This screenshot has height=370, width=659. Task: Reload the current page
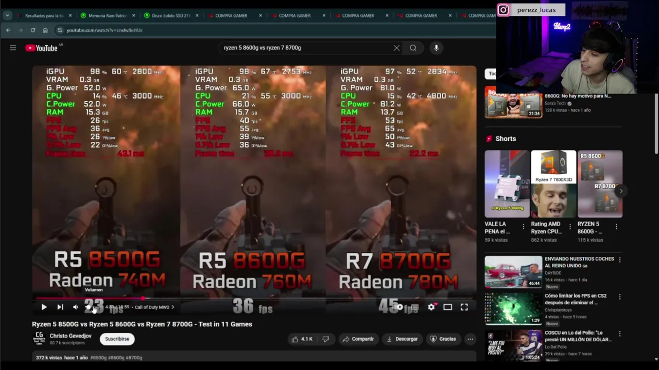pyautogui.click(x=33, y=30)
